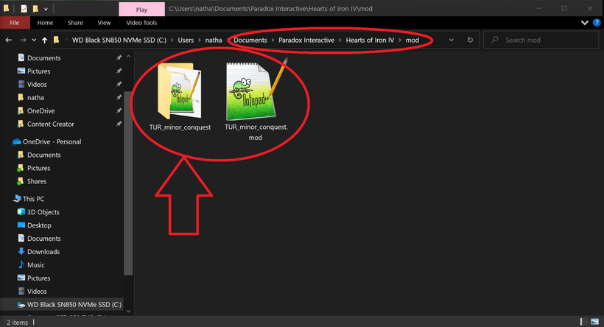The image size is (604, 327).
Task: Open the File menu
Action: coord(15,23)
